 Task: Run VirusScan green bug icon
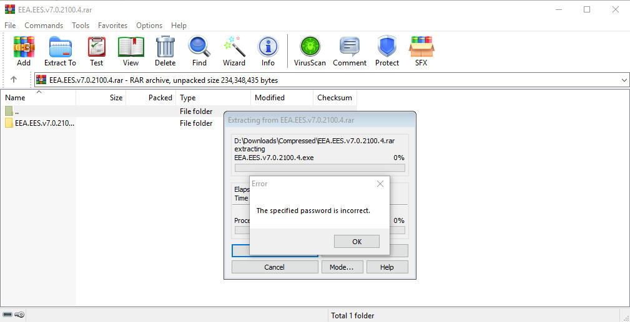pyautogui.click(x=310, y=47)
